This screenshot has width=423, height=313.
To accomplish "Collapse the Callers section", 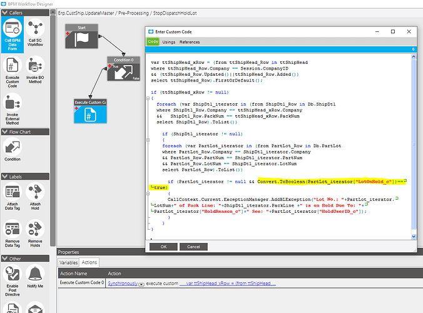I will pos(4,13).
